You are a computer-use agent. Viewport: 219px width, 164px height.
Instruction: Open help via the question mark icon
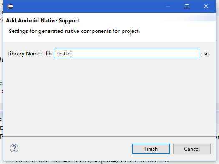point(14,148)
